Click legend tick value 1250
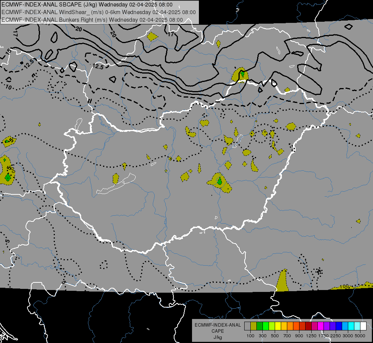 point(311,336)
